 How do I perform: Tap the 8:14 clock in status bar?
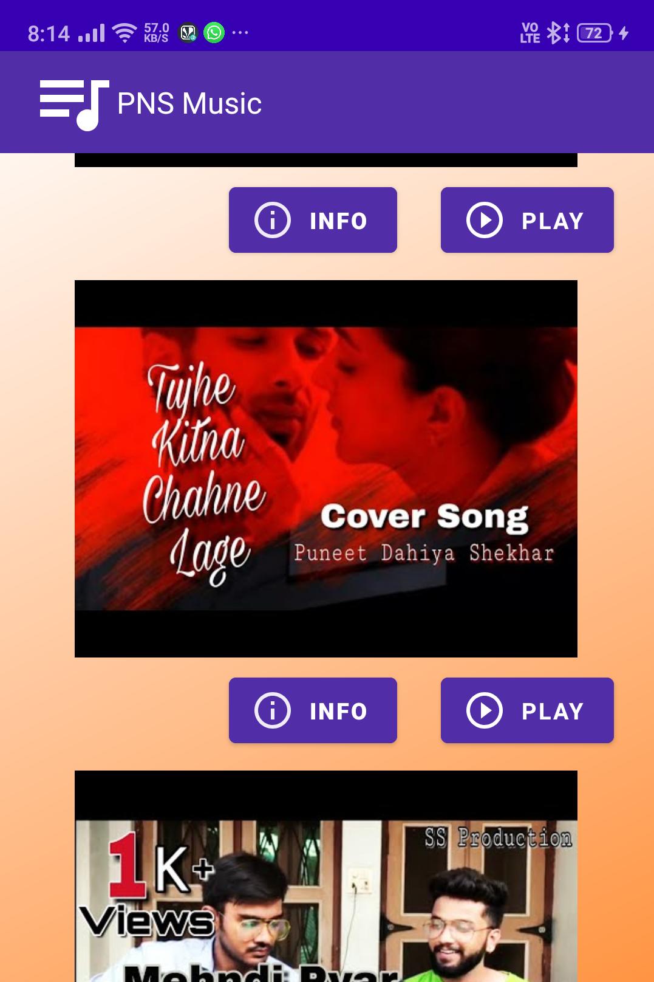coord(49,33)
